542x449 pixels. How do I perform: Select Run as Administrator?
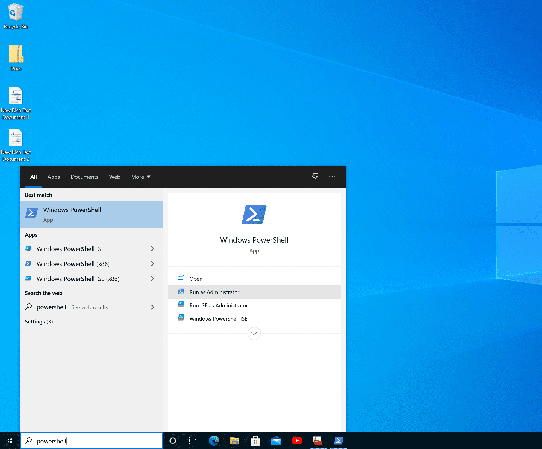(x=214, y=292)
